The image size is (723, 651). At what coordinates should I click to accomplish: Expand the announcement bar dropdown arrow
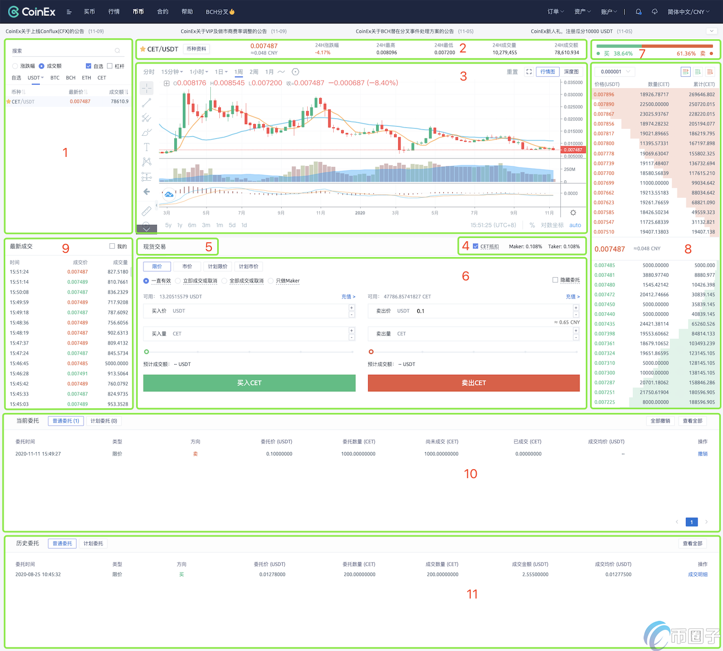coord(711,31)
